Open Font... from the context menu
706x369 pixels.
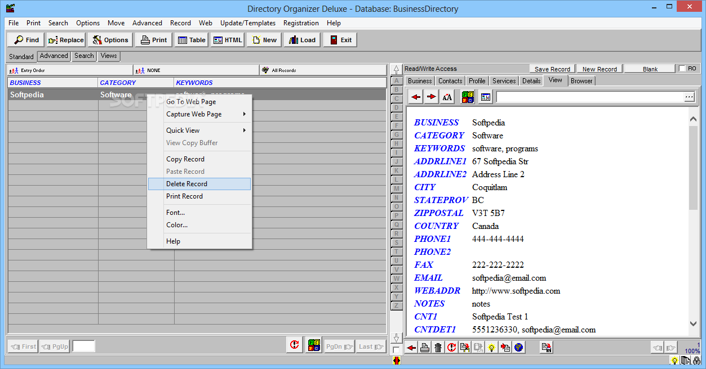coord(199,213)
